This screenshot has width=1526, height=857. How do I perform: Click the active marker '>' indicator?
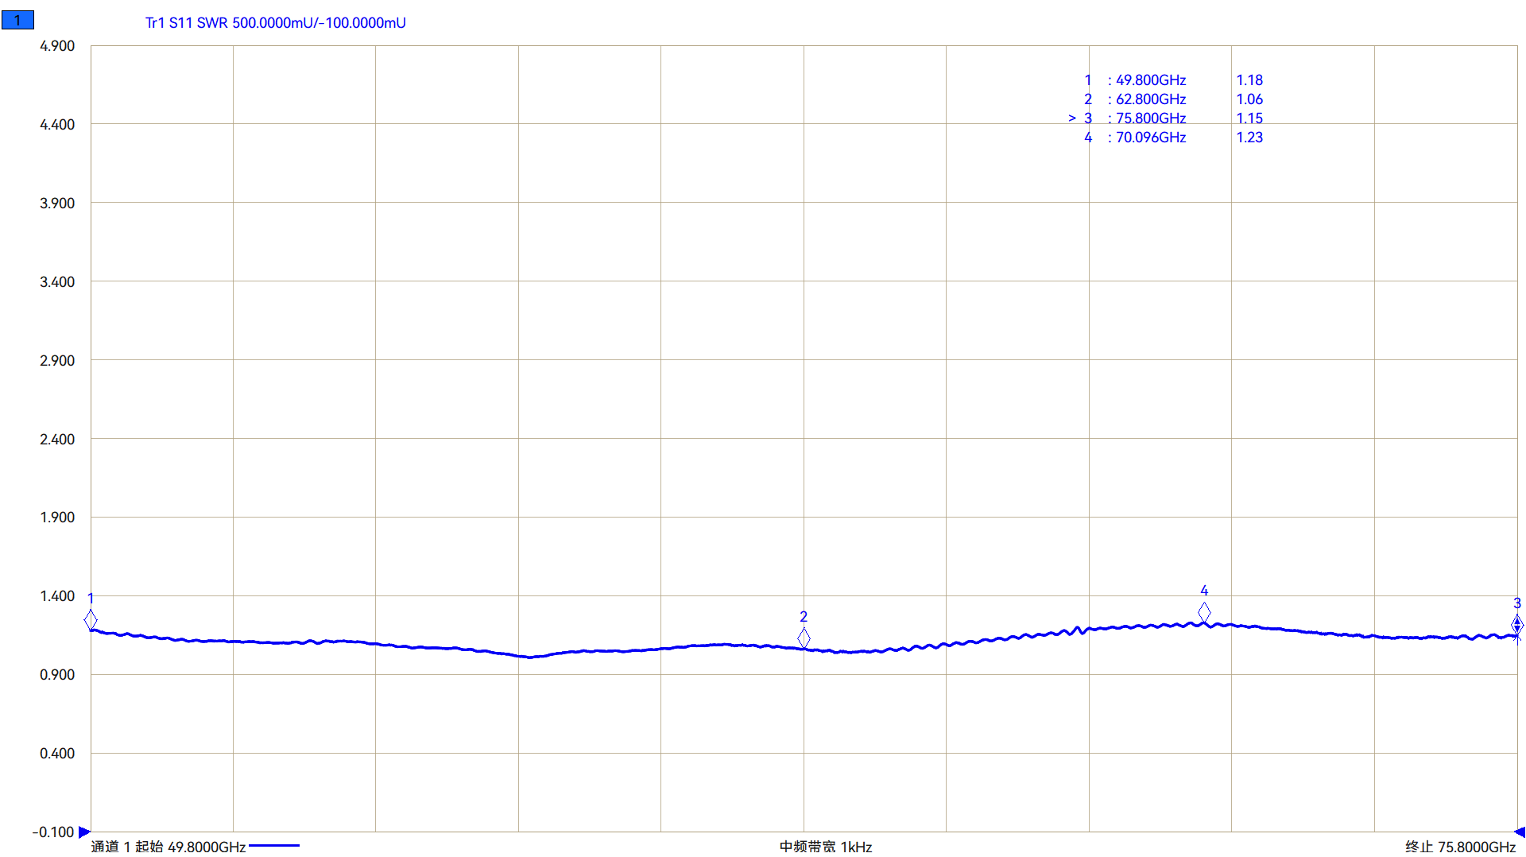(1071, 118)
